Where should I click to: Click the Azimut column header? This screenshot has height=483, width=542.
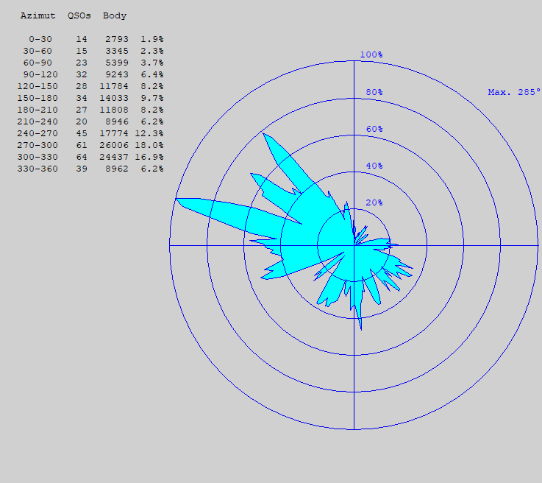[38, 15]
